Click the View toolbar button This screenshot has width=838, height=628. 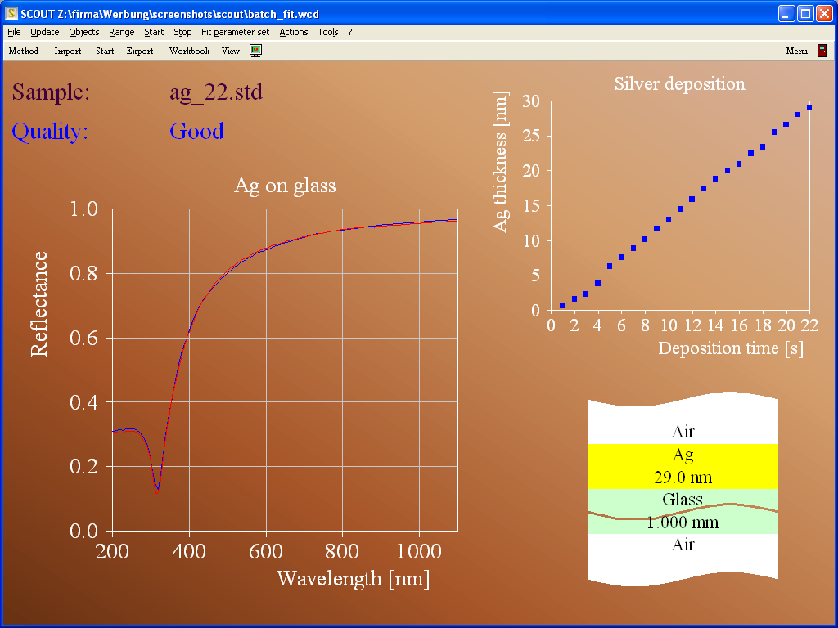[x=231, y=51]
